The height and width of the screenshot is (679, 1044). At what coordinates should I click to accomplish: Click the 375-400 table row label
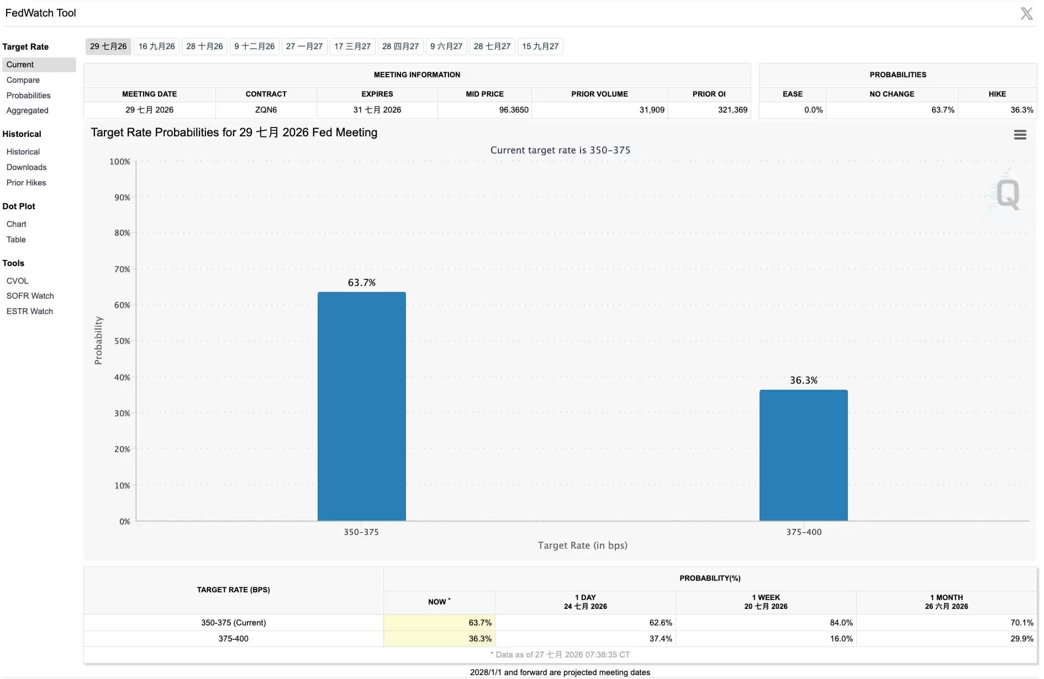click(x=233, y=639)
